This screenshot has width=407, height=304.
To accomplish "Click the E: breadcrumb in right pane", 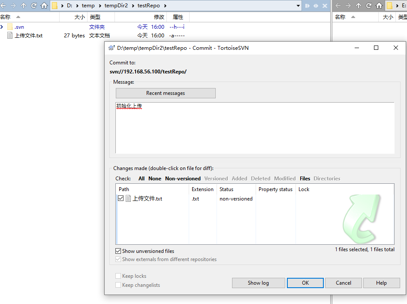I will click(x=404, y=6).
